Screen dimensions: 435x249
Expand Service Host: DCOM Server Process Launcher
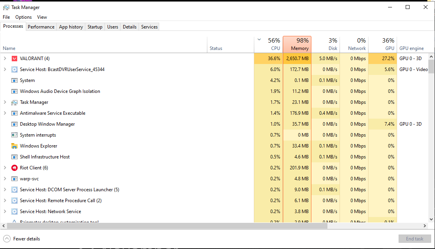click(x=5, y=190)
